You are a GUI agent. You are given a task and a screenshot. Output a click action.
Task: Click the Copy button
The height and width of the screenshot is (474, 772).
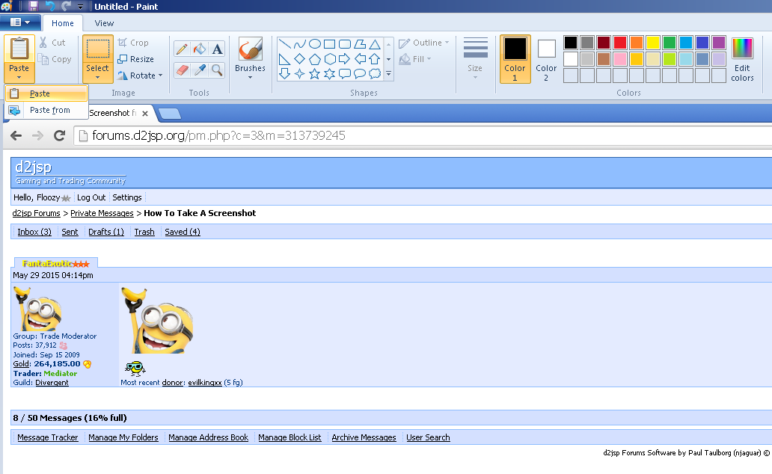(x=55, y=59)
